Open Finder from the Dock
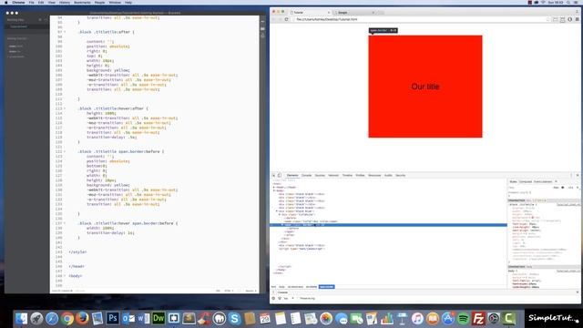The width and height of the screenshot is (583, 328). [x=21, y=318]
